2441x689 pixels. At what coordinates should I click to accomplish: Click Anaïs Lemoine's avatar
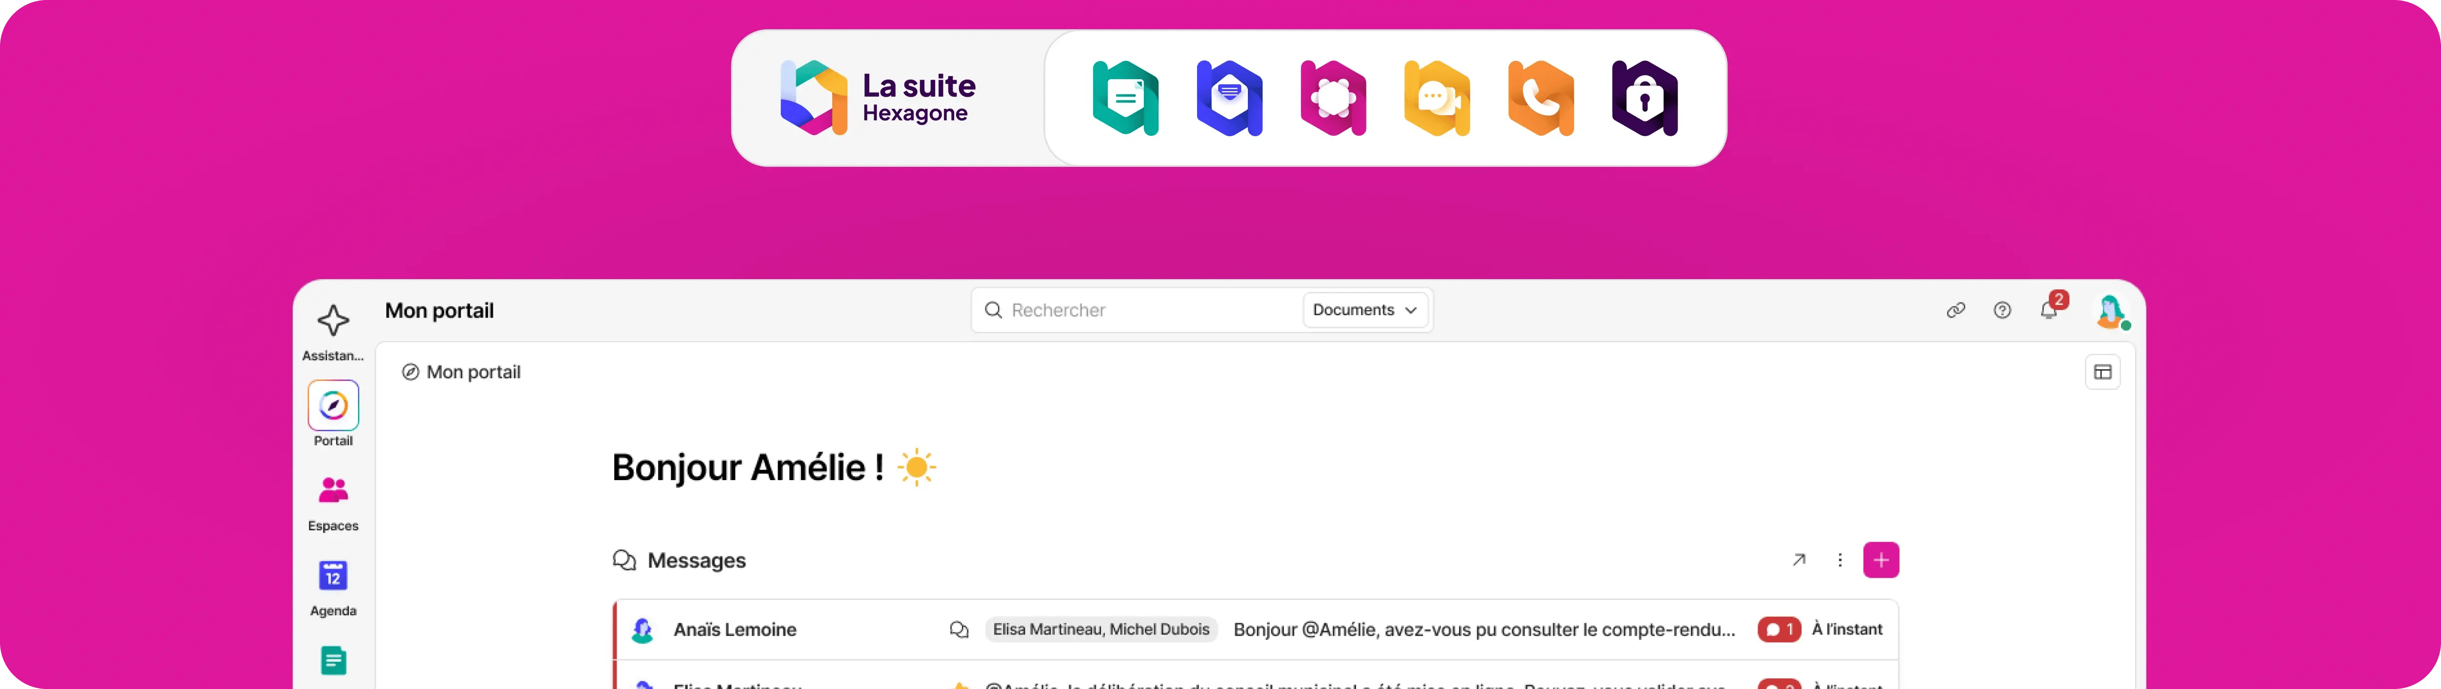(x=642, y=629)
